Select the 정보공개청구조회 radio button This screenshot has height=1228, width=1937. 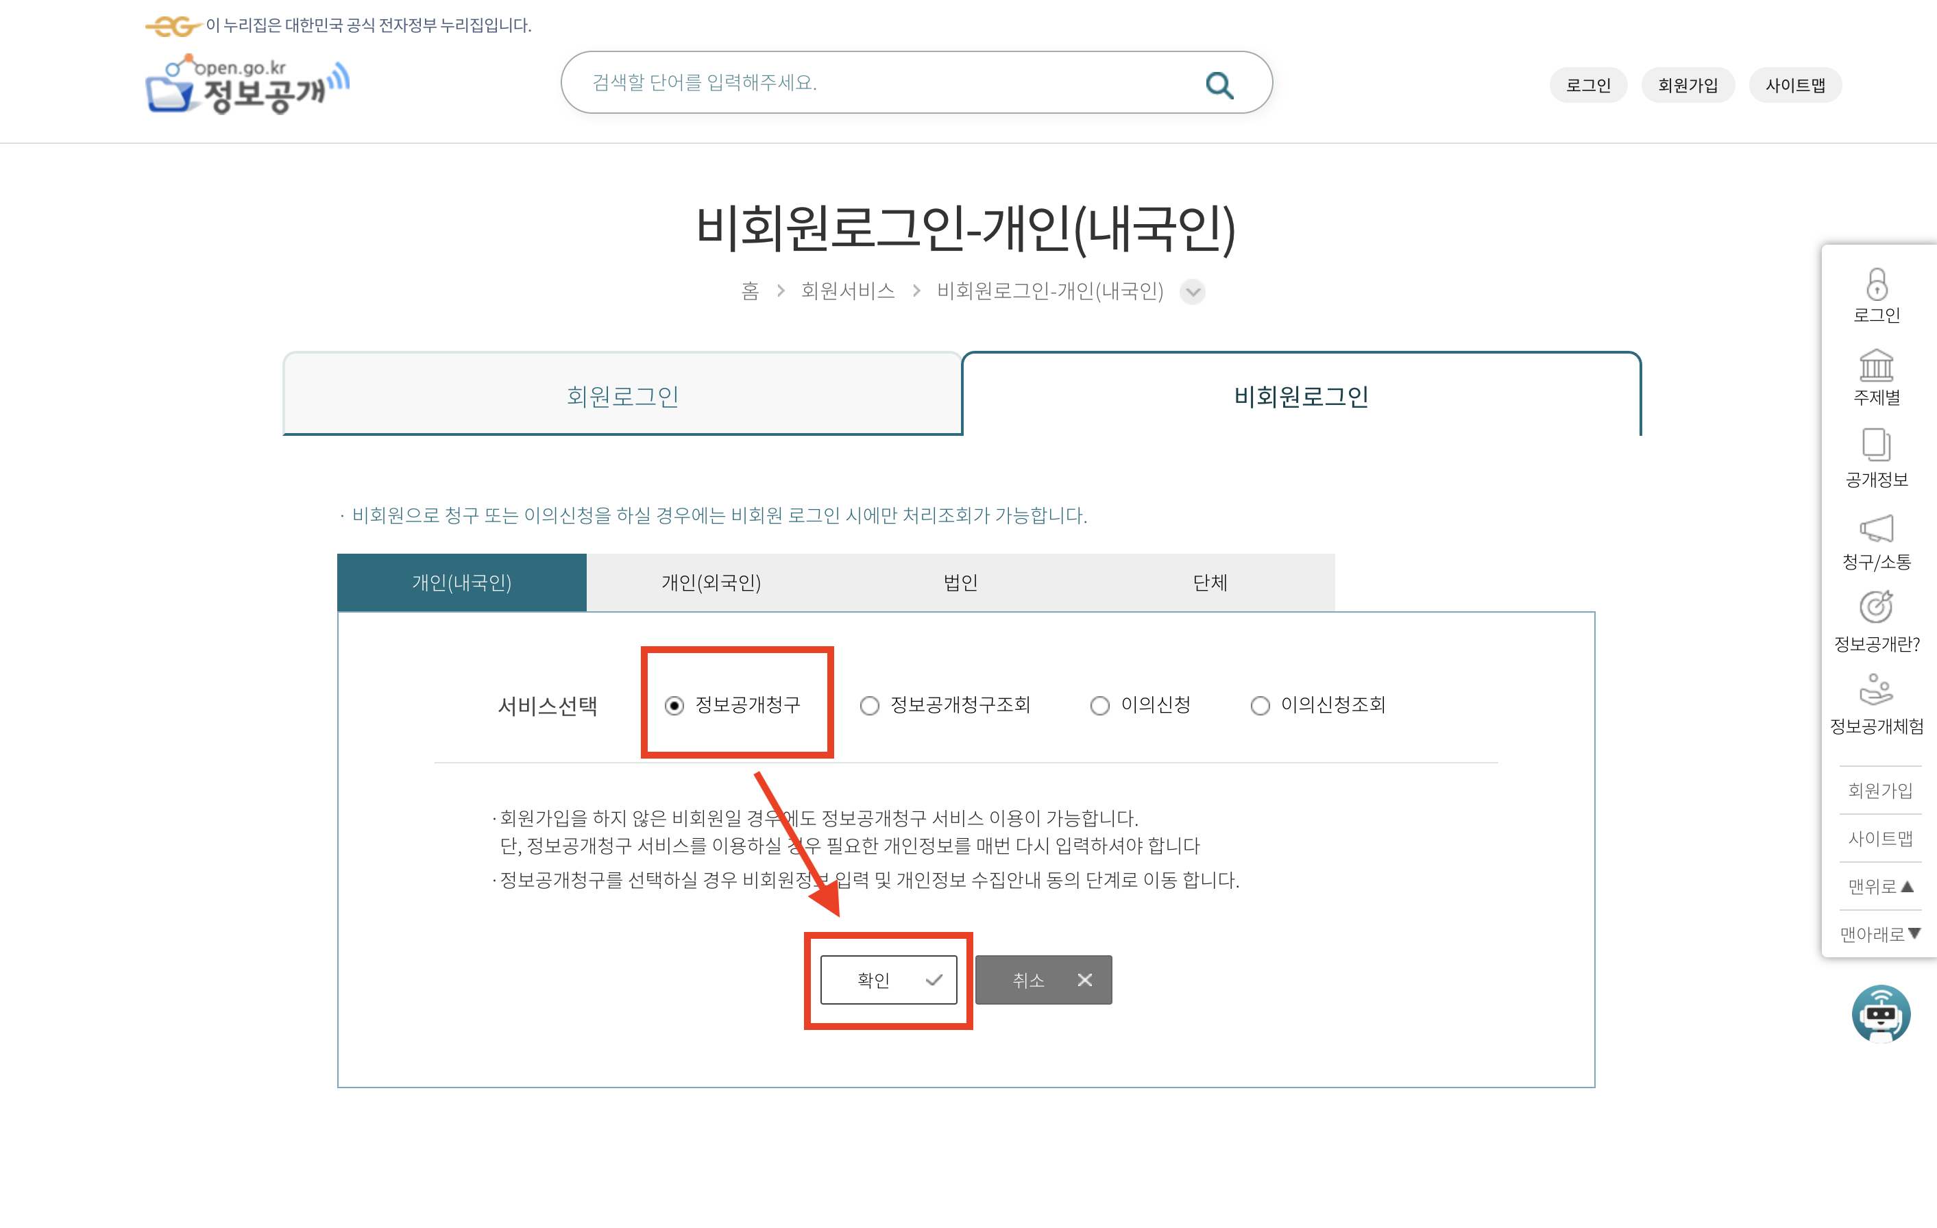pyautogui.click(x=870, y=705)
